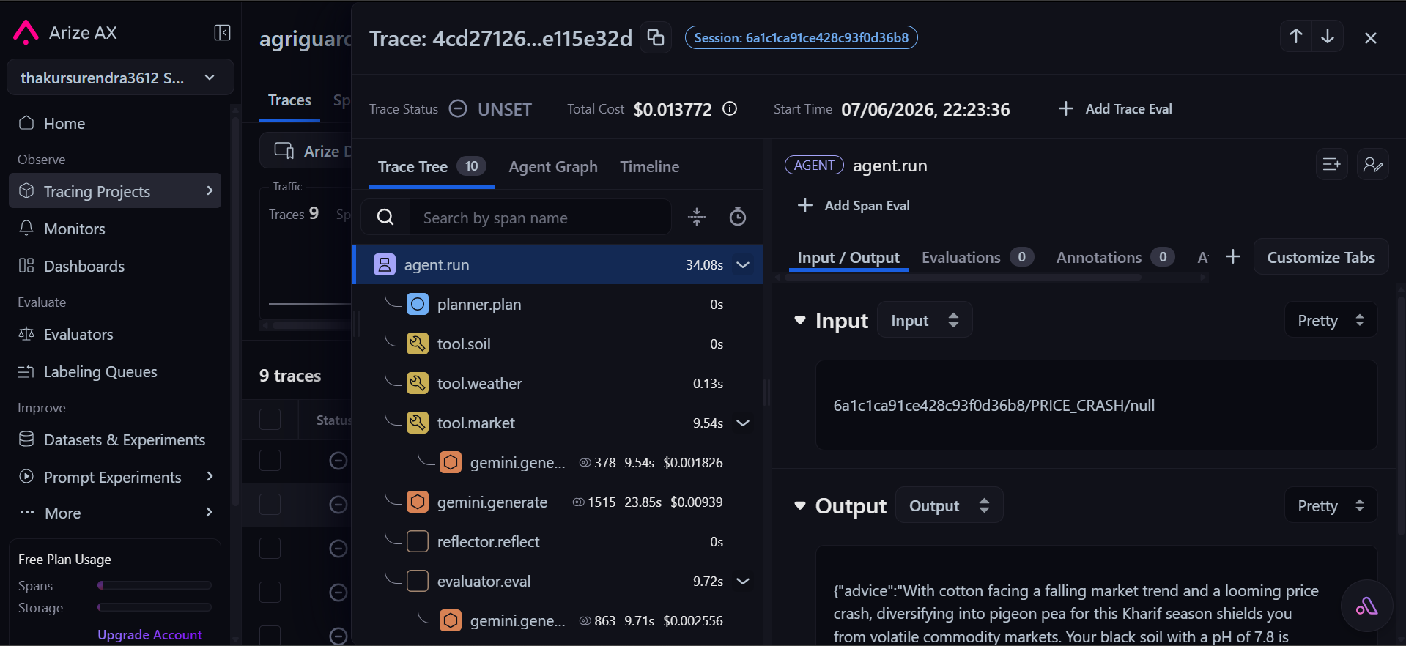Click the Arize AX logo icon
The width and height of the screenshot is (1406, 646).
pyautogui.click(x=26, y=32)
